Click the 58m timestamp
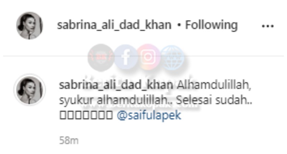The width and height of the screenshot is (287, 154). [69, 141]
